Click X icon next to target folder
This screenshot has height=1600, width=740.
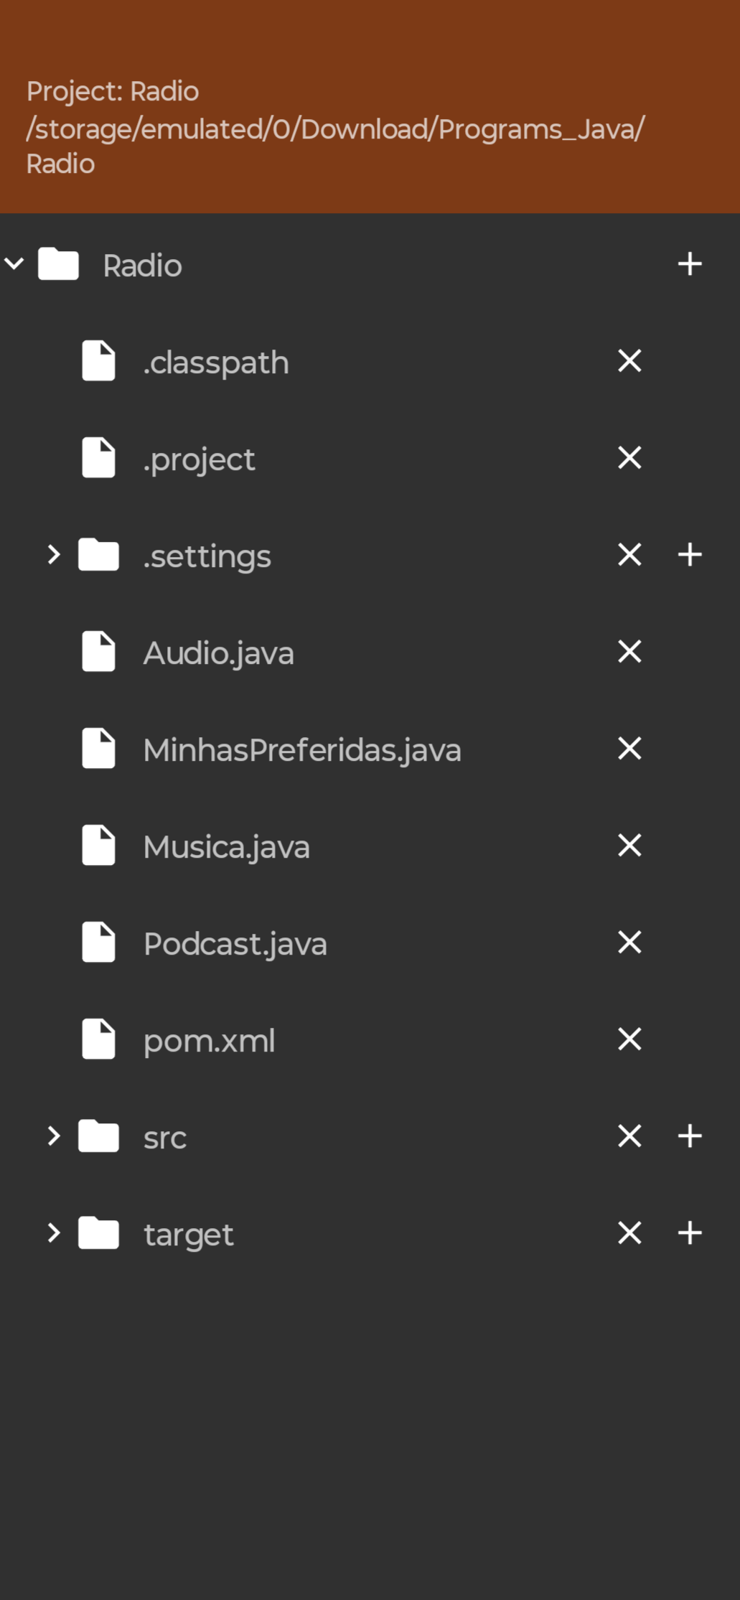[x=629, y=1233]
